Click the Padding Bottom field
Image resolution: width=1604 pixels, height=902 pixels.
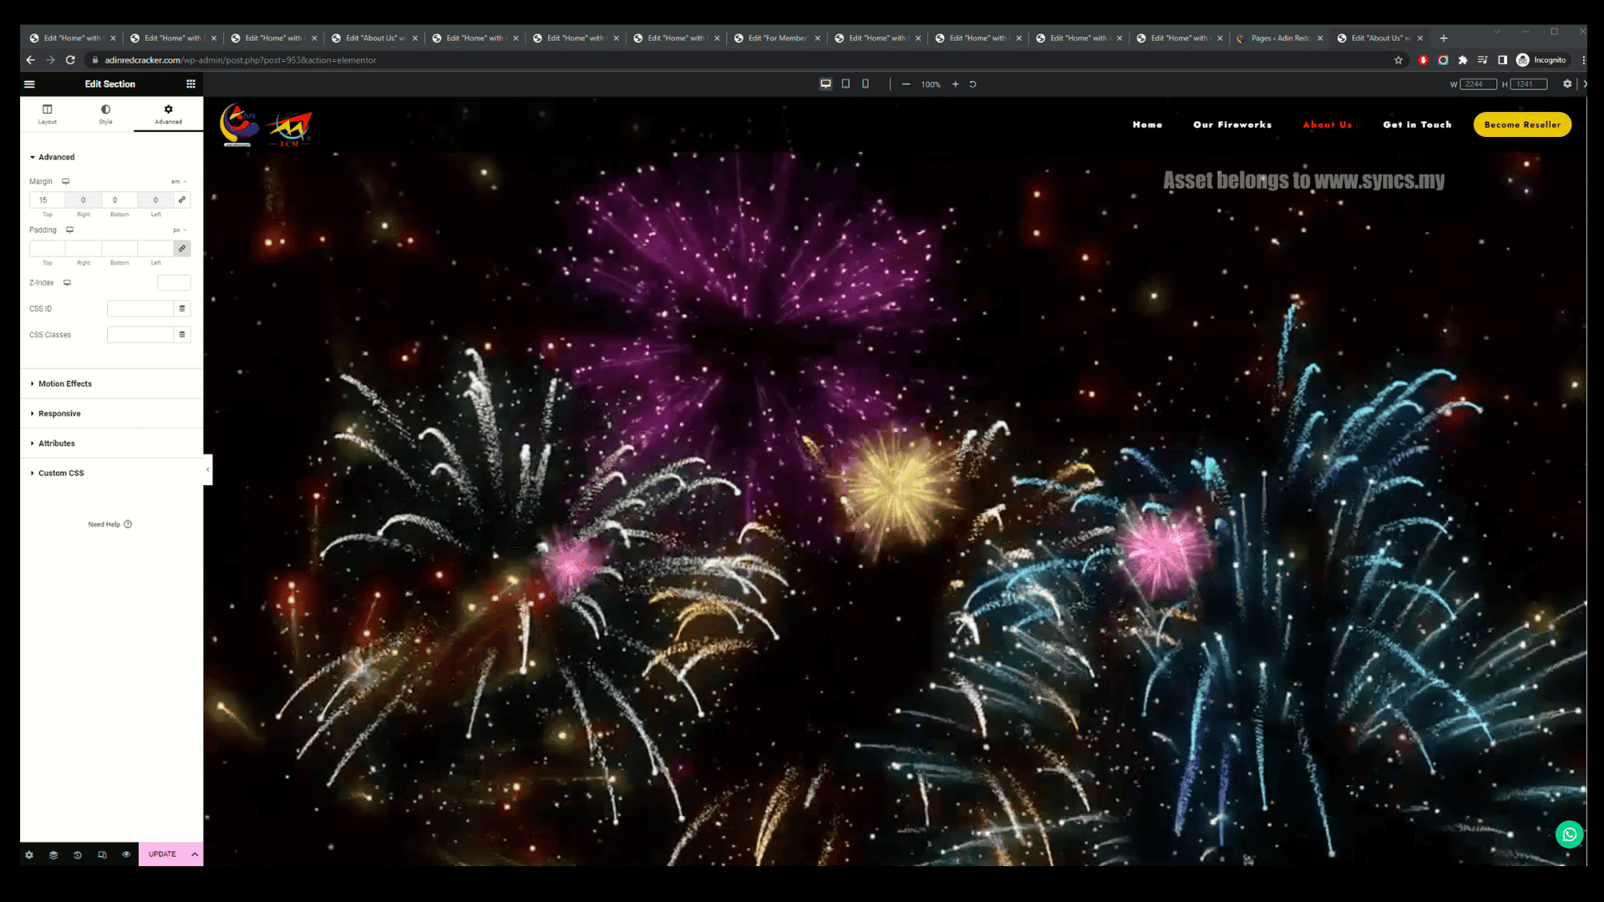pos(119,248)
